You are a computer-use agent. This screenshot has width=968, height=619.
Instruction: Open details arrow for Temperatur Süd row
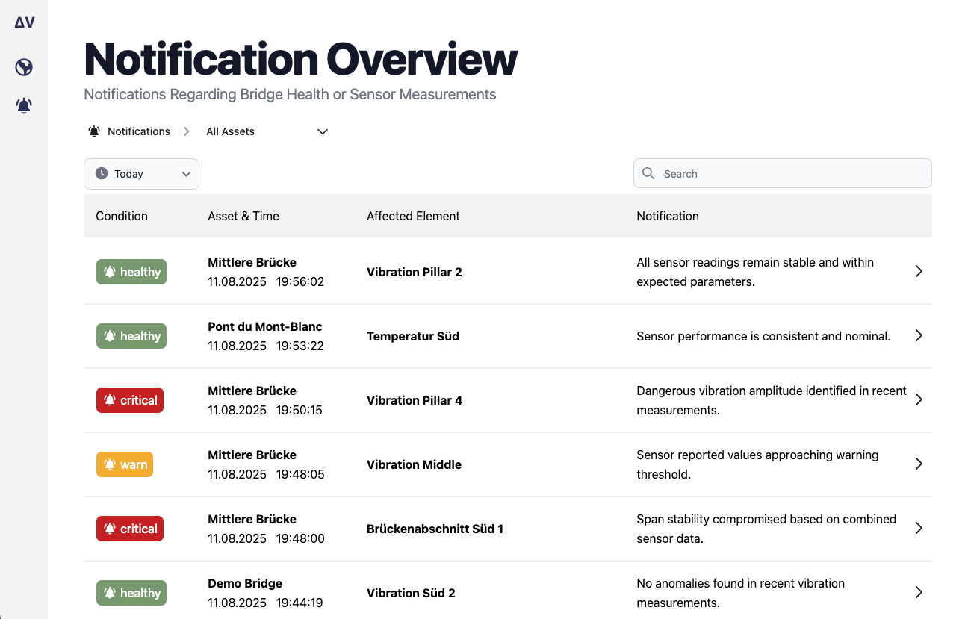(919, 336)
